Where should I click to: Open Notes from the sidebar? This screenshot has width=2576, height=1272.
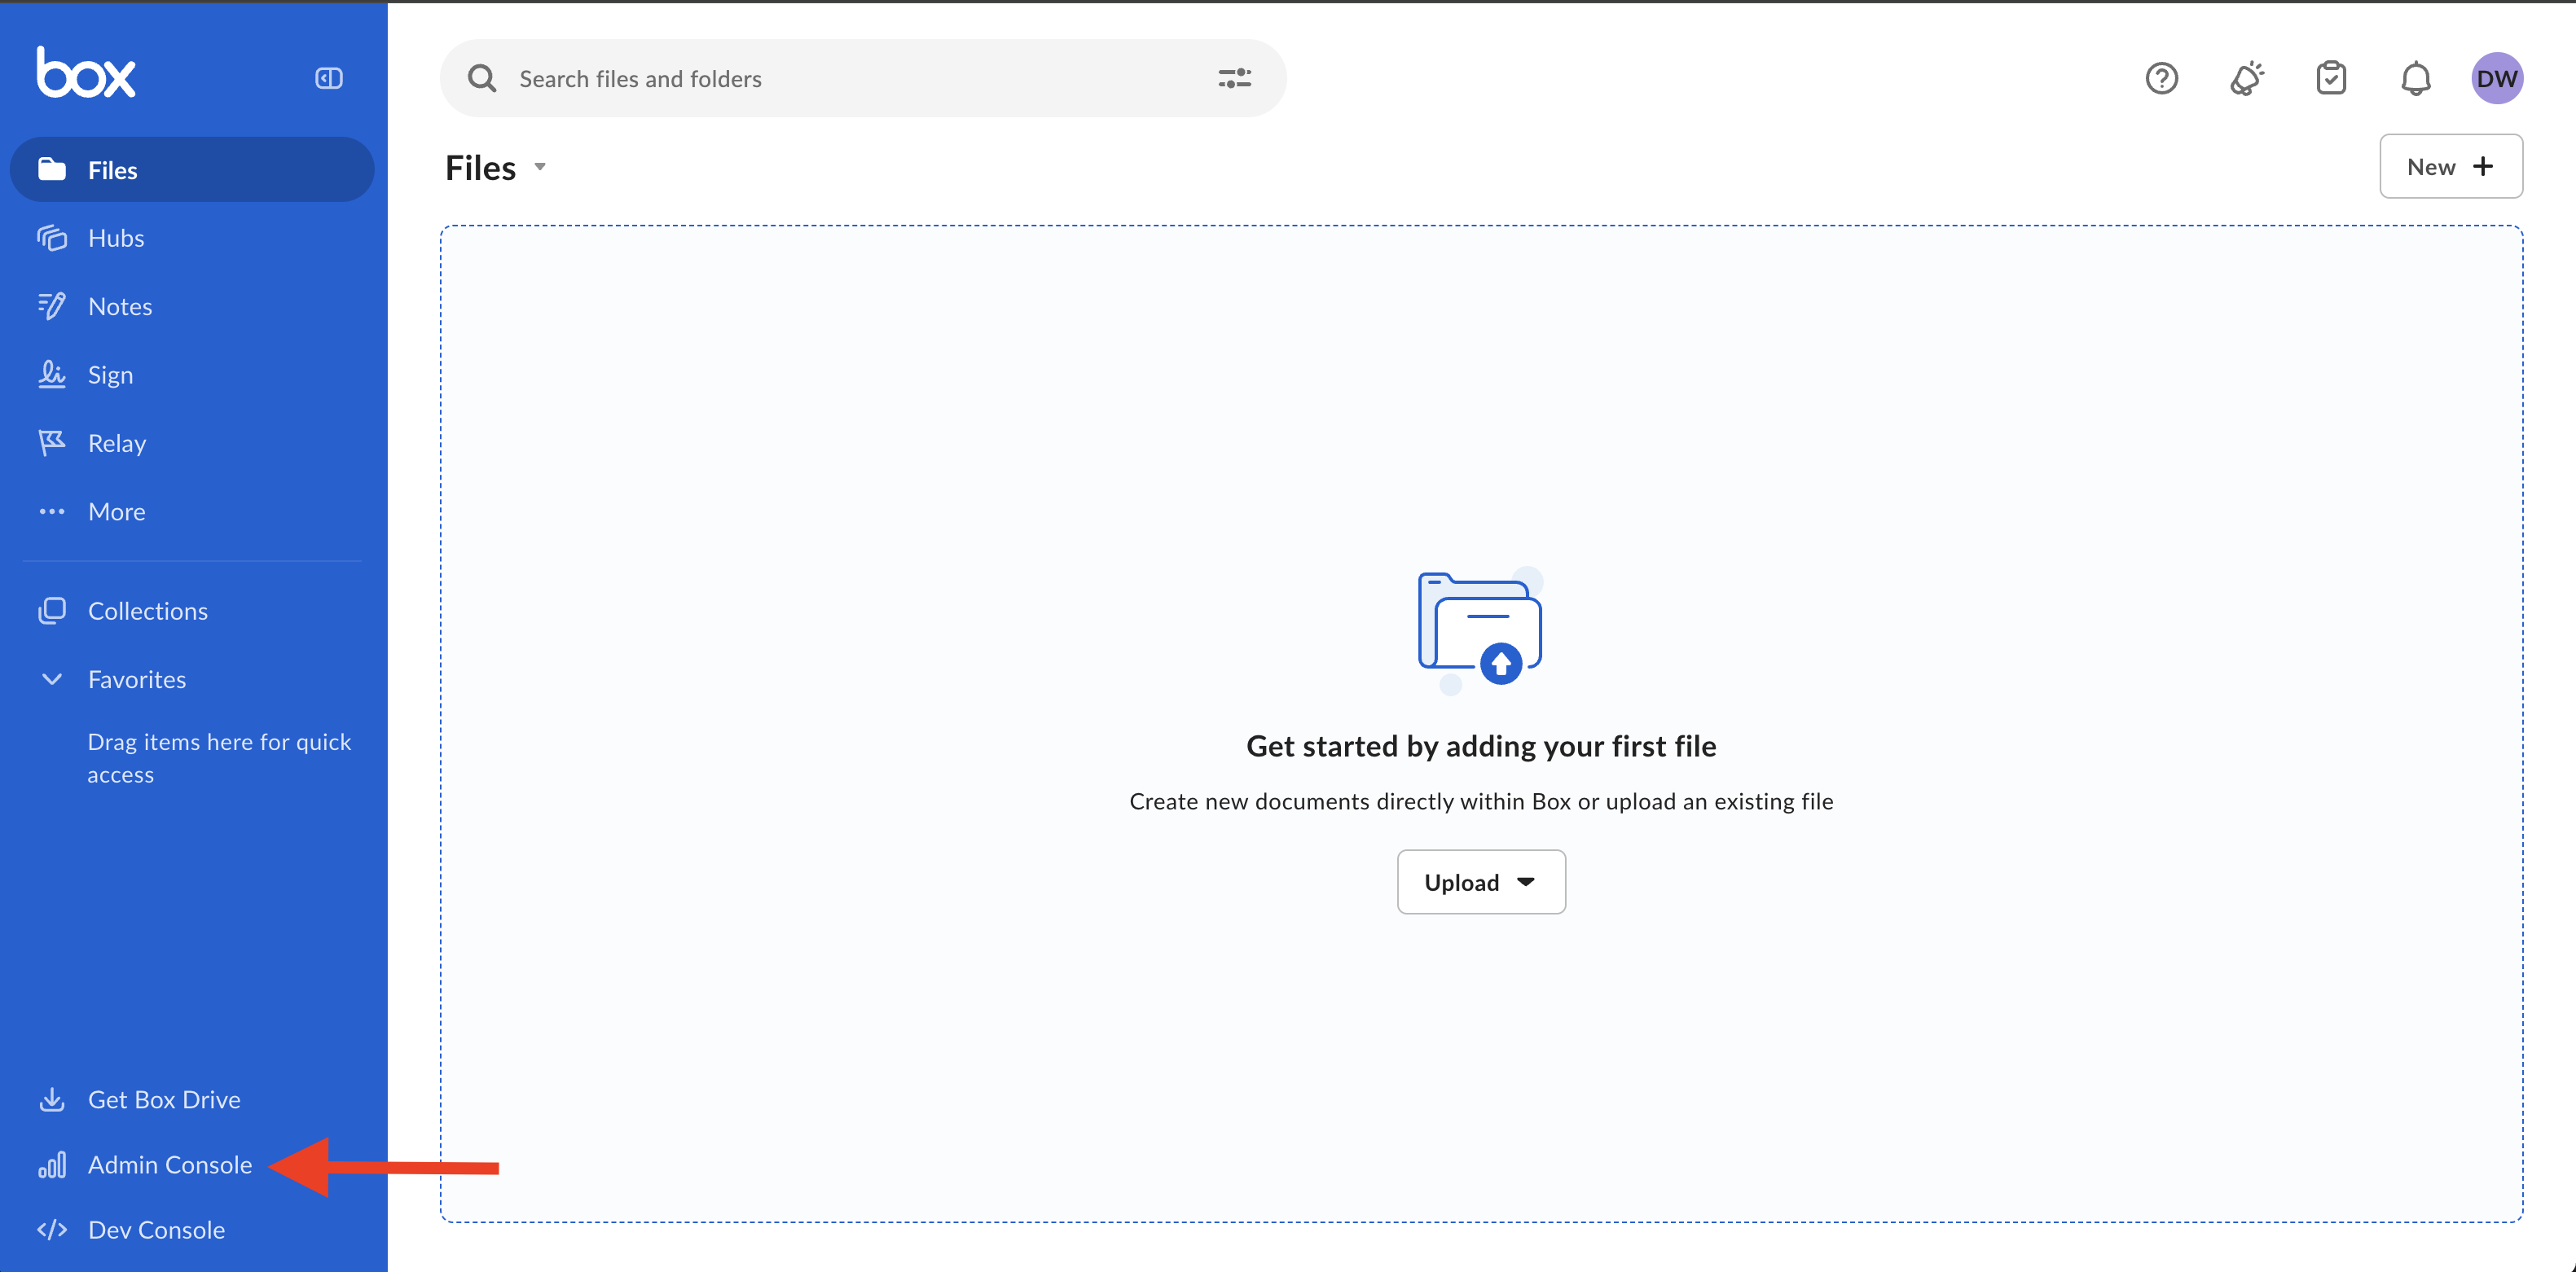(x=120, y=307)
